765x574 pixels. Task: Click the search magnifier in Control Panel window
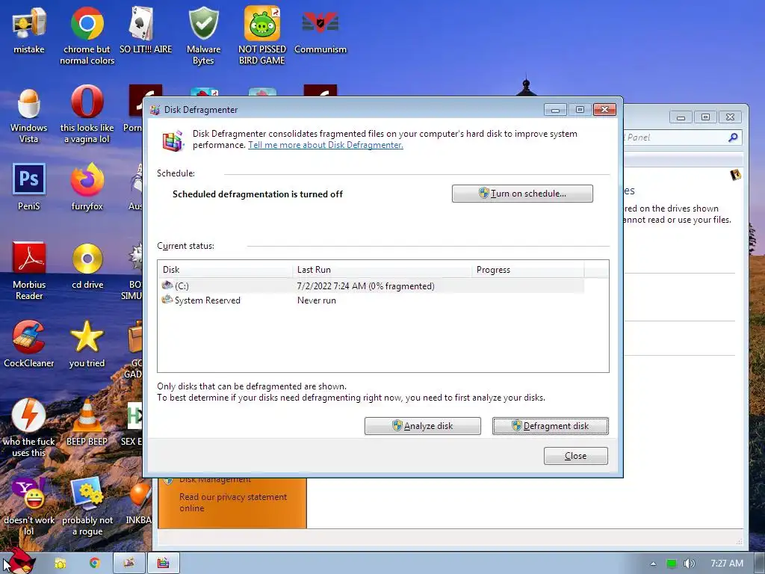(x=733, y=138)
